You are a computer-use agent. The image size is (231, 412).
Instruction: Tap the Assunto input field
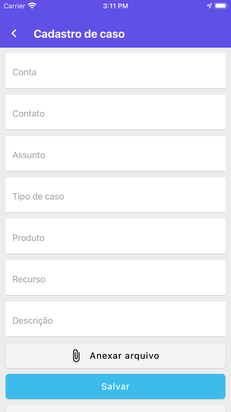click(115, 154)
